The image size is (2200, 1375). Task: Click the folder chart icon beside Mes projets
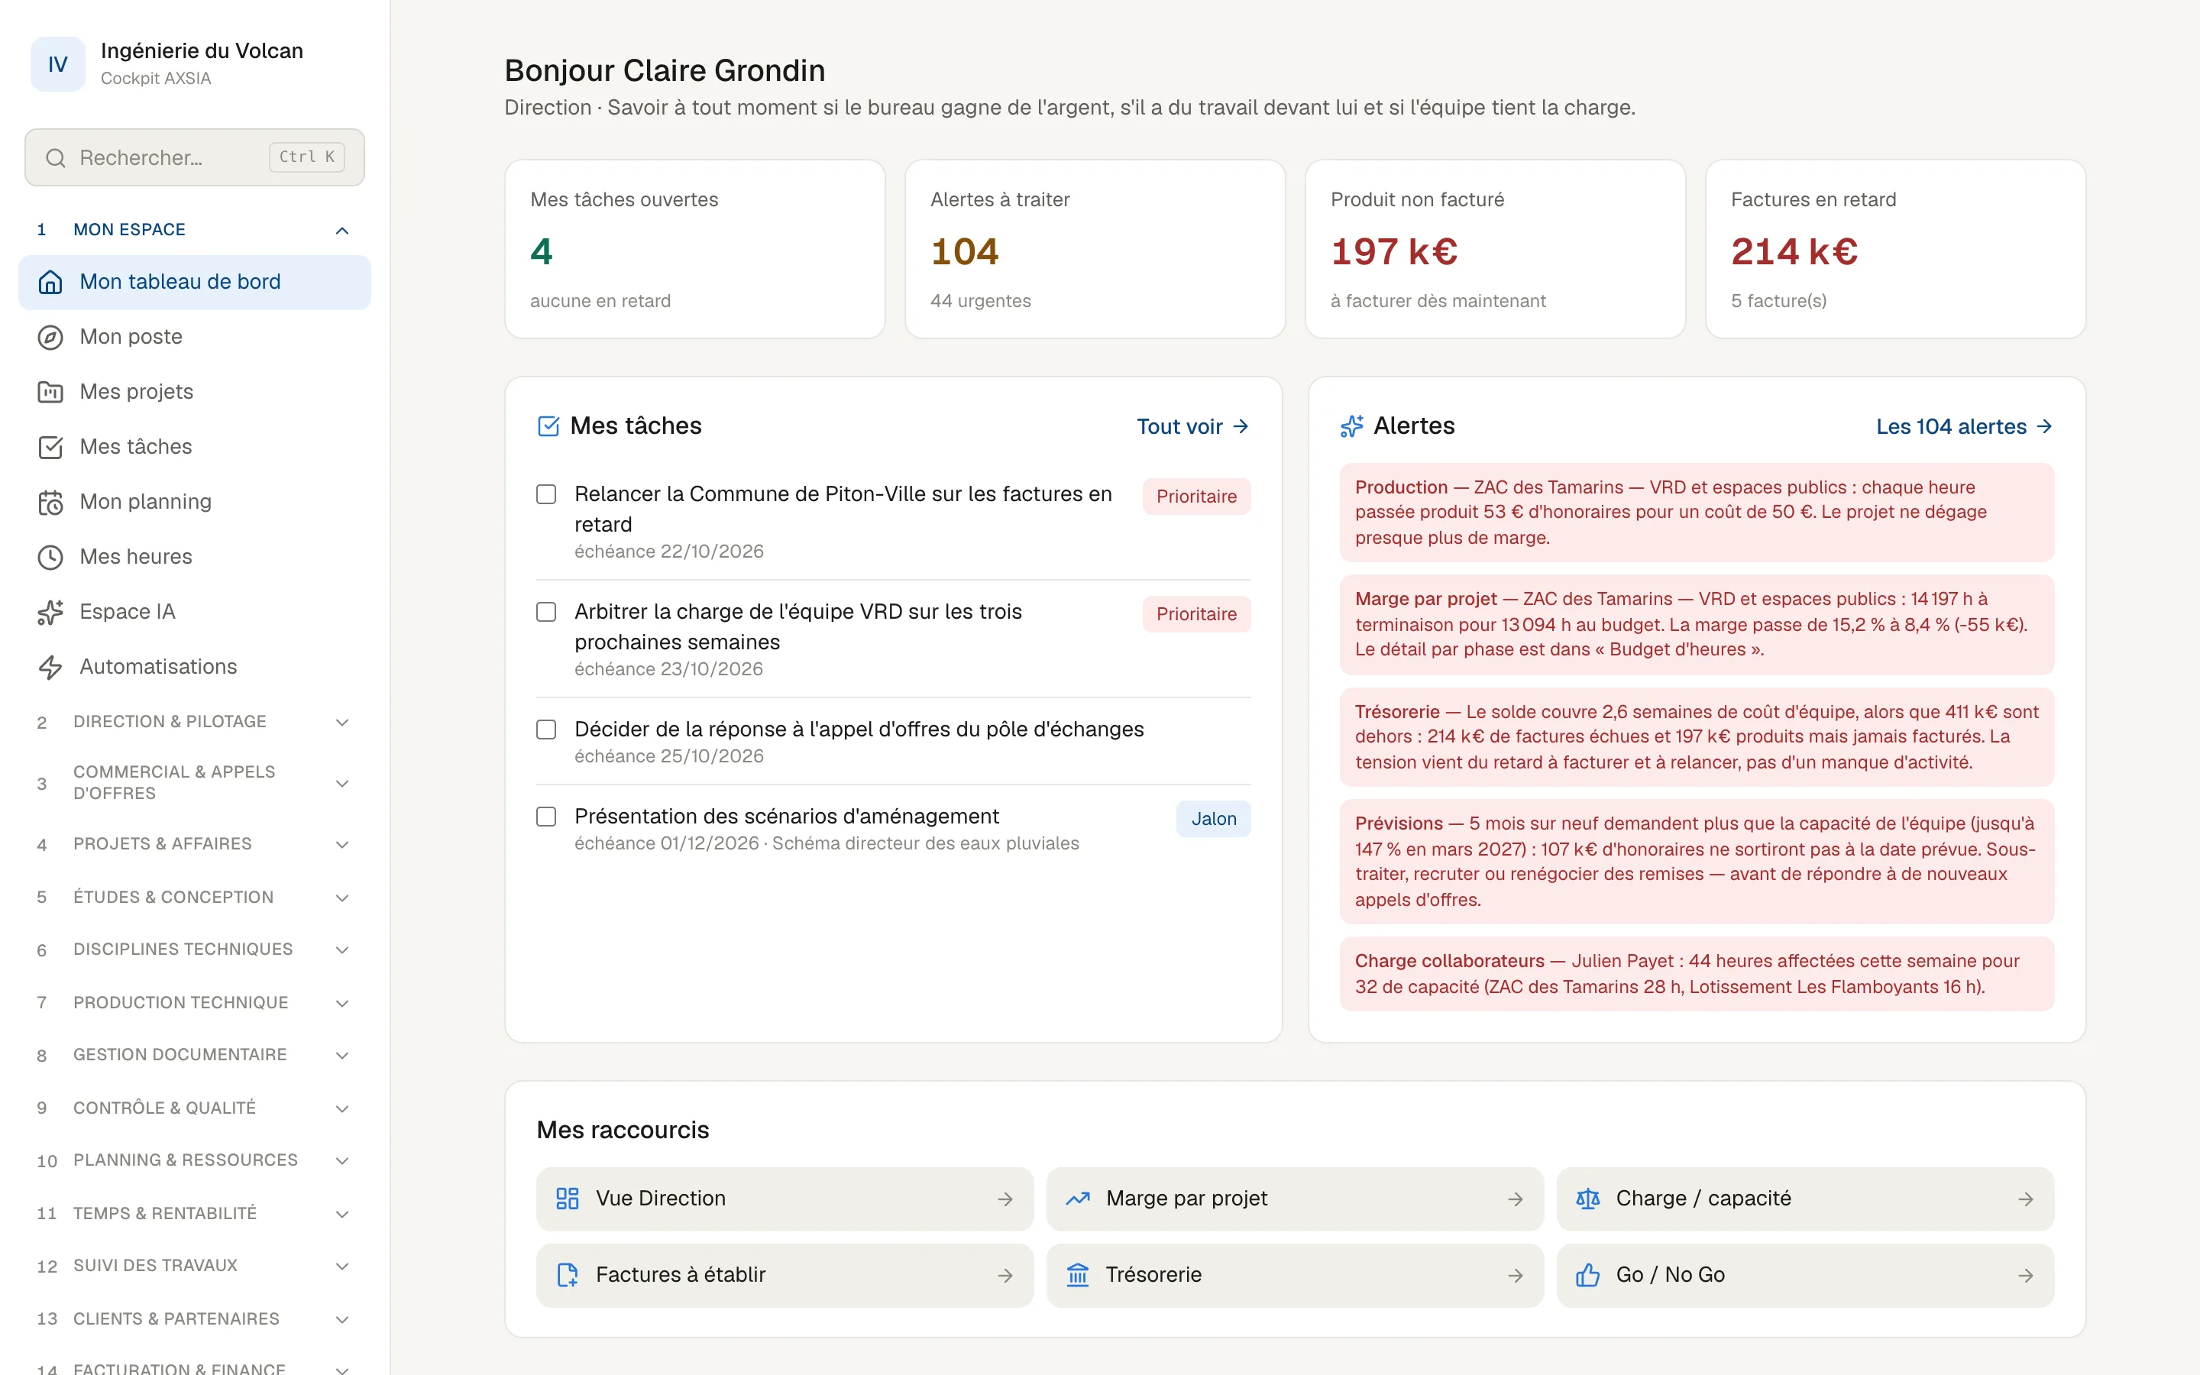tap(50, 392)
